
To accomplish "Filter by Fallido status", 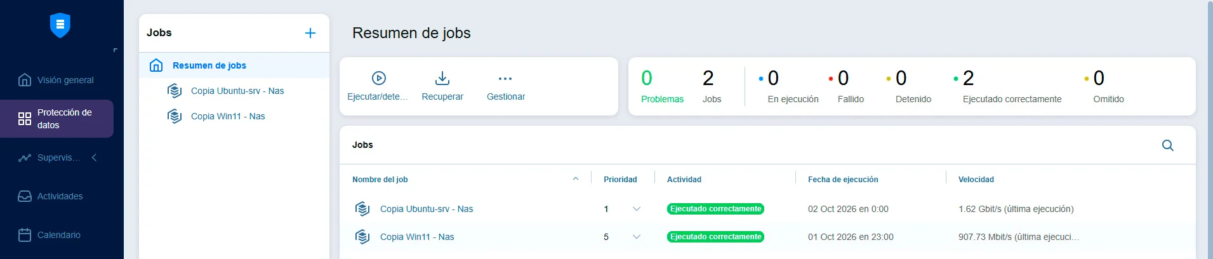I will (x=846, y=86).
